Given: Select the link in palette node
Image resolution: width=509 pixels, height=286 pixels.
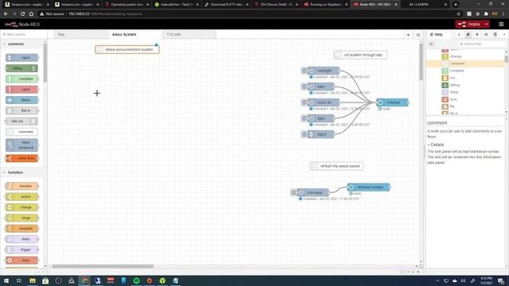Looking at the screenshot, I should tap(21, 110).
